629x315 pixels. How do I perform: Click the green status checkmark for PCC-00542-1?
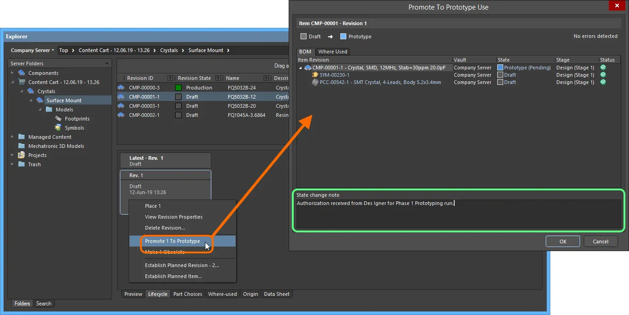(x=603, y=82)
